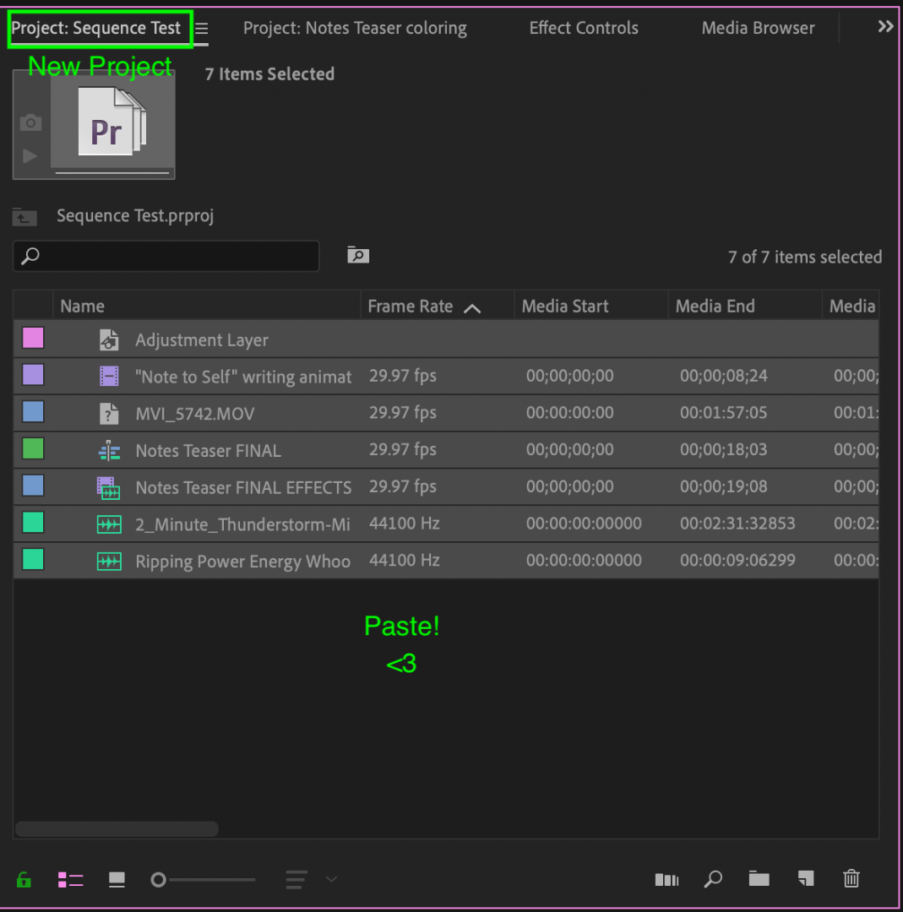903x912 pixels.
Task: Click the lavender label of Note to Self item
Action: coord(33,375)
